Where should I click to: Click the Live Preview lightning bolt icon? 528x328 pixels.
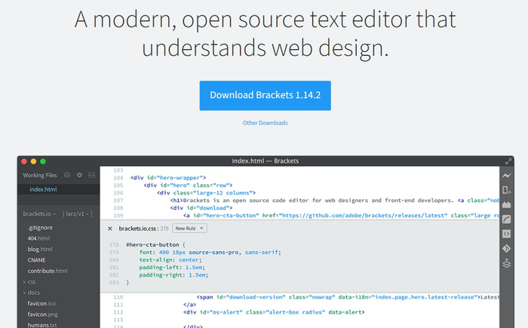(x=507, y=176)
